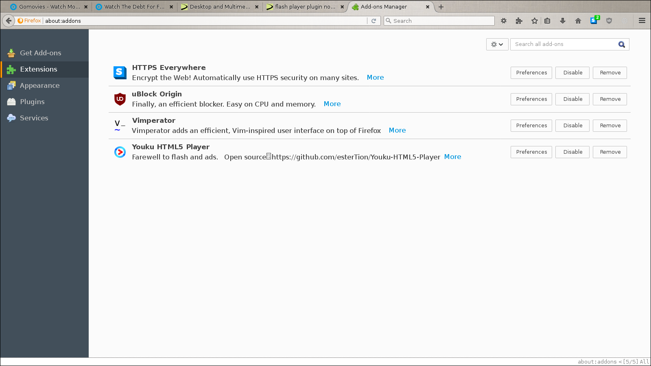Click More link for Youku HTML5 Player
The image size is (651, 366).
coord(452,157)
